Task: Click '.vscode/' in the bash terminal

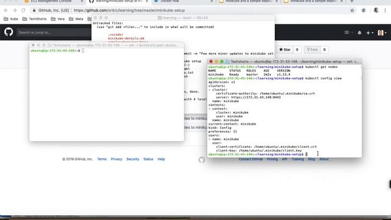Action: pyautogui.click(x=115, y=35)
